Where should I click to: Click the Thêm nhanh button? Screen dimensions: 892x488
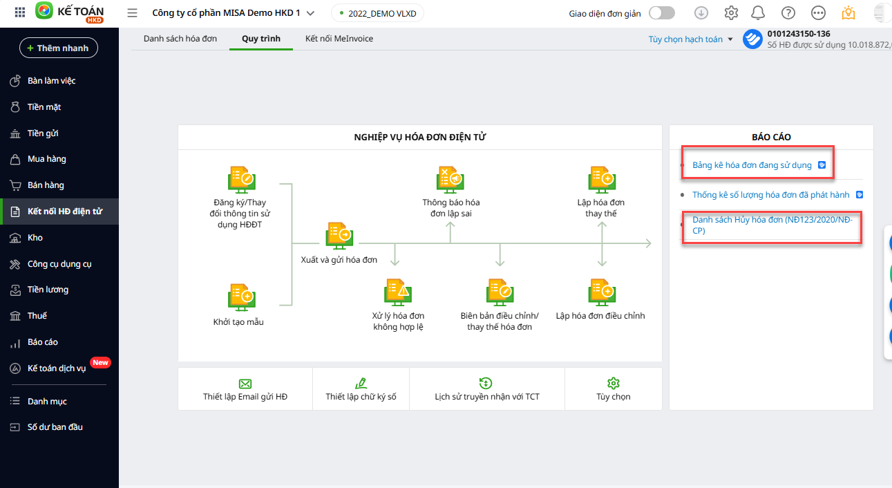[59, 48]
